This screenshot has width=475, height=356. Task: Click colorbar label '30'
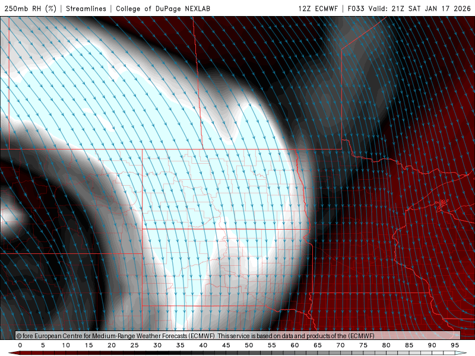(157, 345)
